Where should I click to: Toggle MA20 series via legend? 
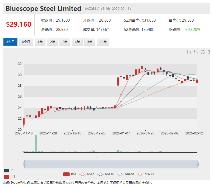125,174
